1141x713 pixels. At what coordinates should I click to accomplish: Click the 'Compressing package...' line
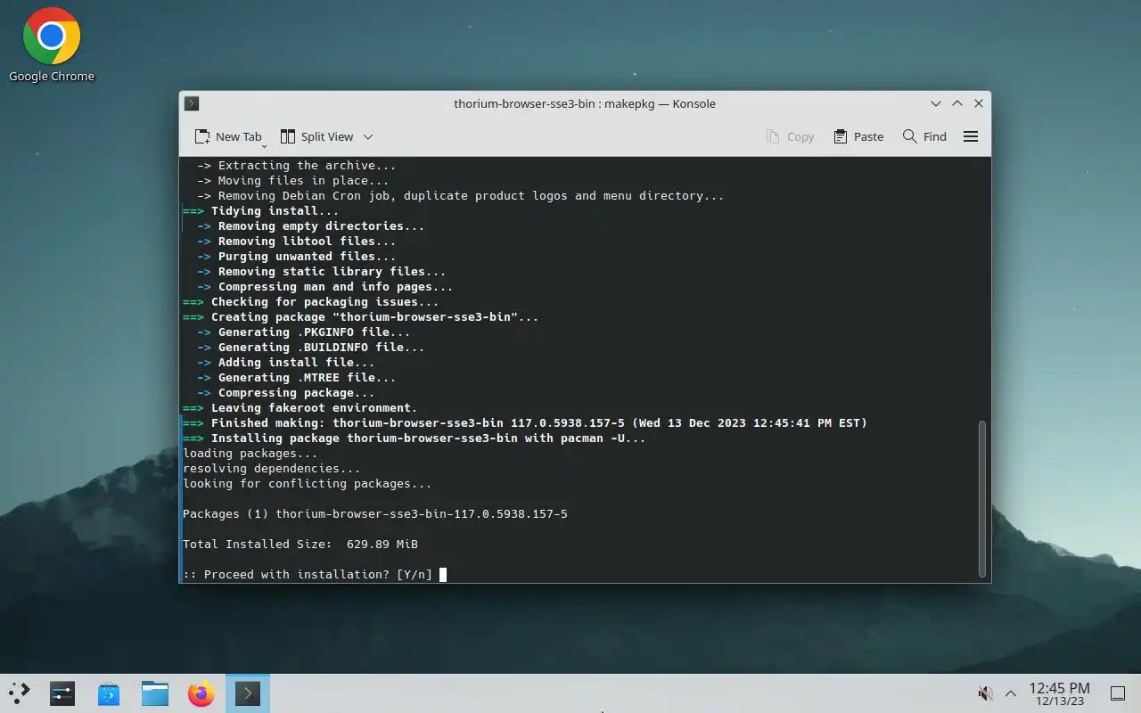click(286, 392)
